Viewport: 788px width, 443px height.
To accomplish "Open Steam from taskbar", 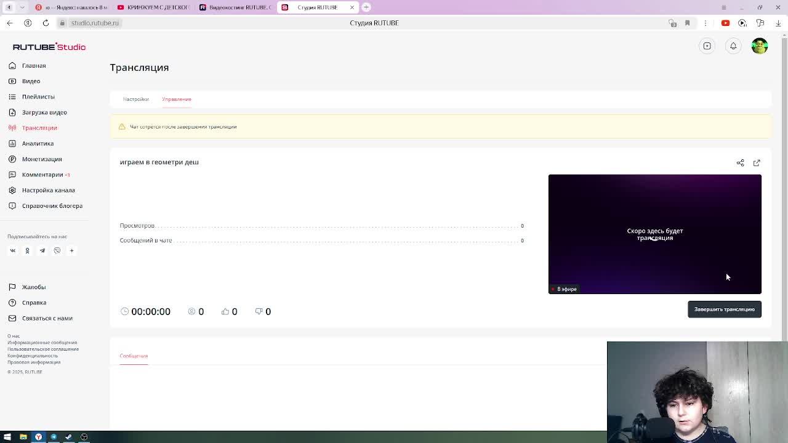I will tap(68, 437).
